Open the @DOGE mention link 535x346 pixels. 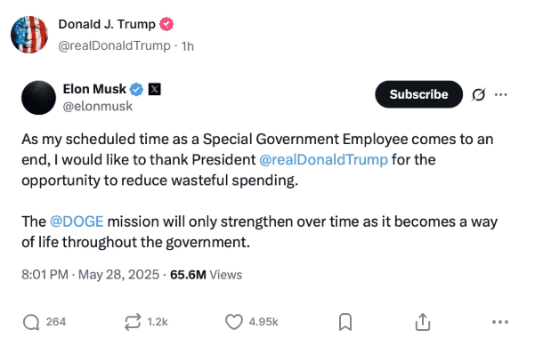pyautogui.click(x=77, y=221)
